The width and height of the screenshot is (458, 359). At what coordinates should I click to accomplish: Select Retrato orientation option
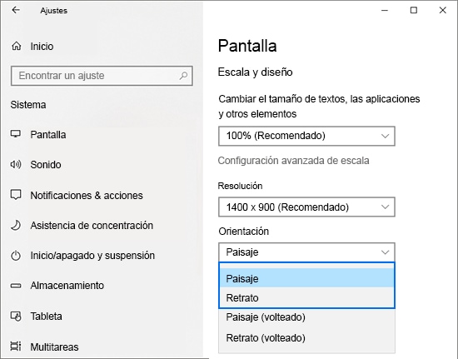tap(306, 298)
